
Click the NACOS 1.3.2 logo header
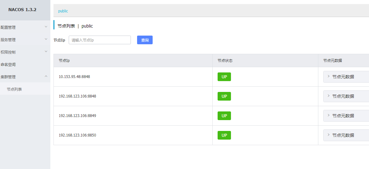click(x=22, y=10)
